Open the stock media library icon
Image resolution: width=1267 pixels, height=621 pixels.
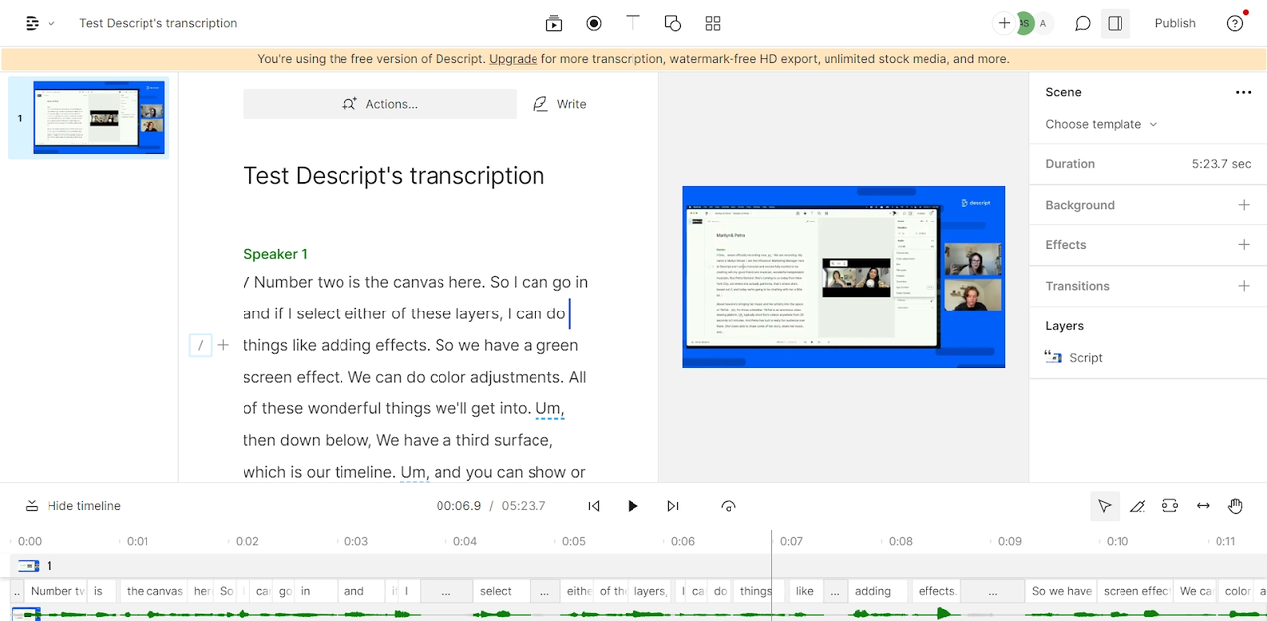click(x=553, y=23)
